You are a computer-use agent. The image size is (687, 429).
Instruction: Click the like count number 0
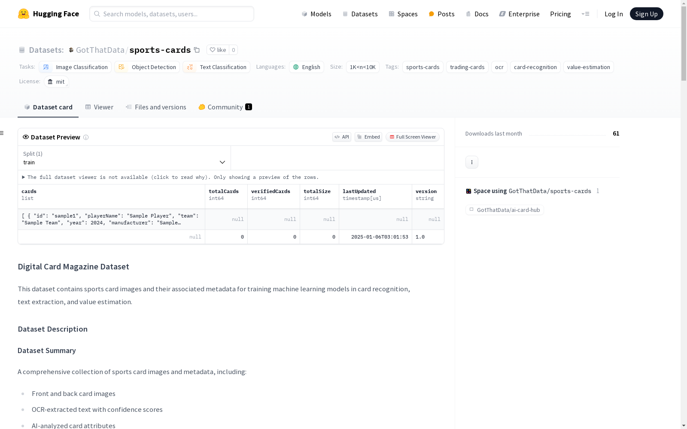(233, 50)
